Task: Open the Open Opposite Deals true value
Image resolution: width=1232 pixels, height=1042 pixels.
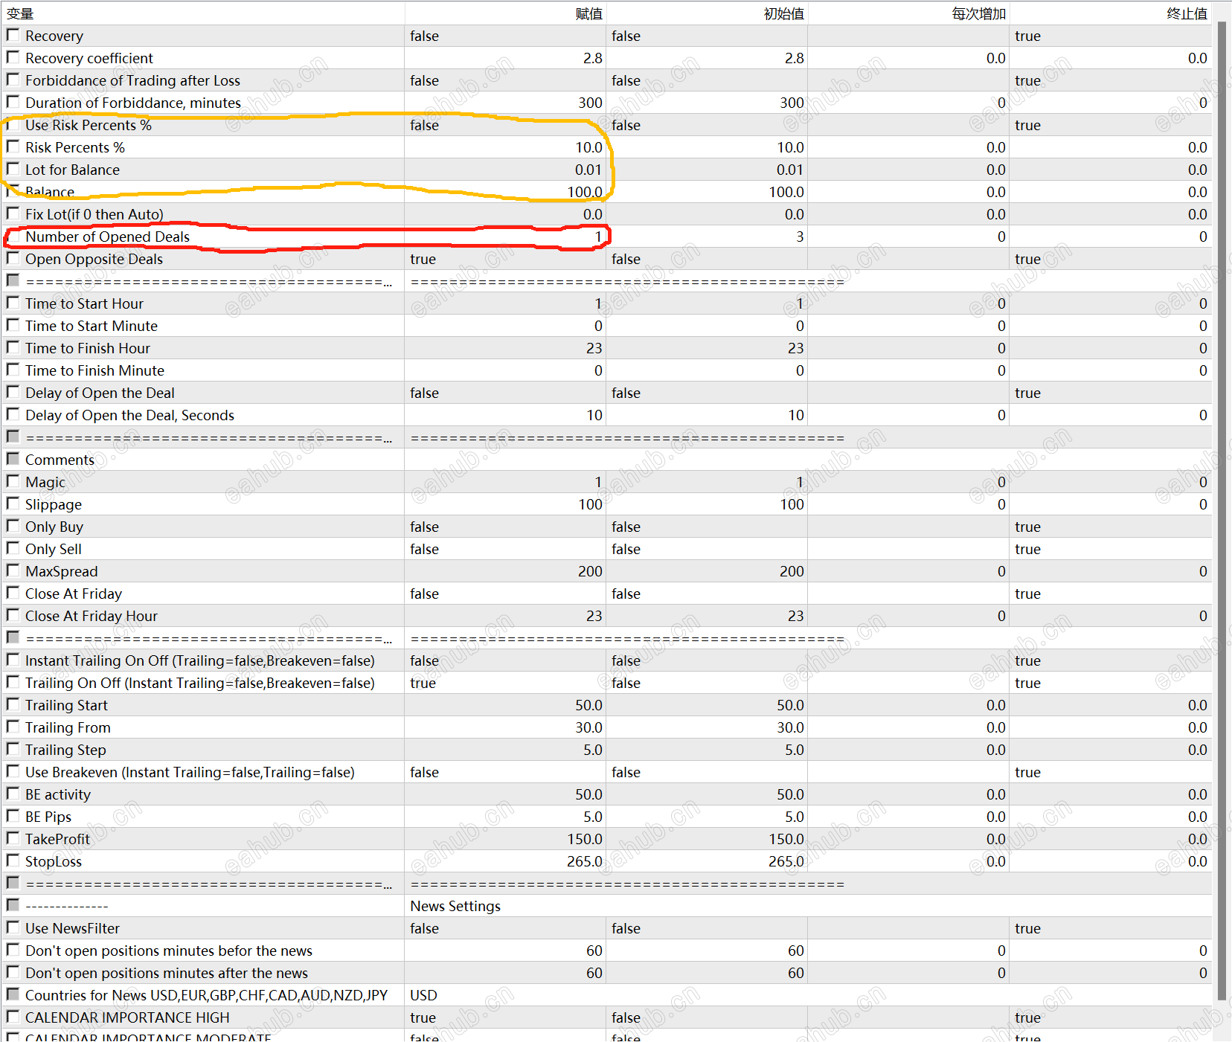Action: 506,259
